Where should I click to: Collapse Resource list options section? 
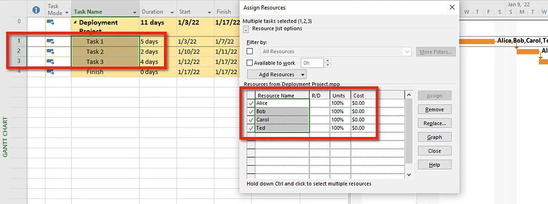click(x=246, y=30)
